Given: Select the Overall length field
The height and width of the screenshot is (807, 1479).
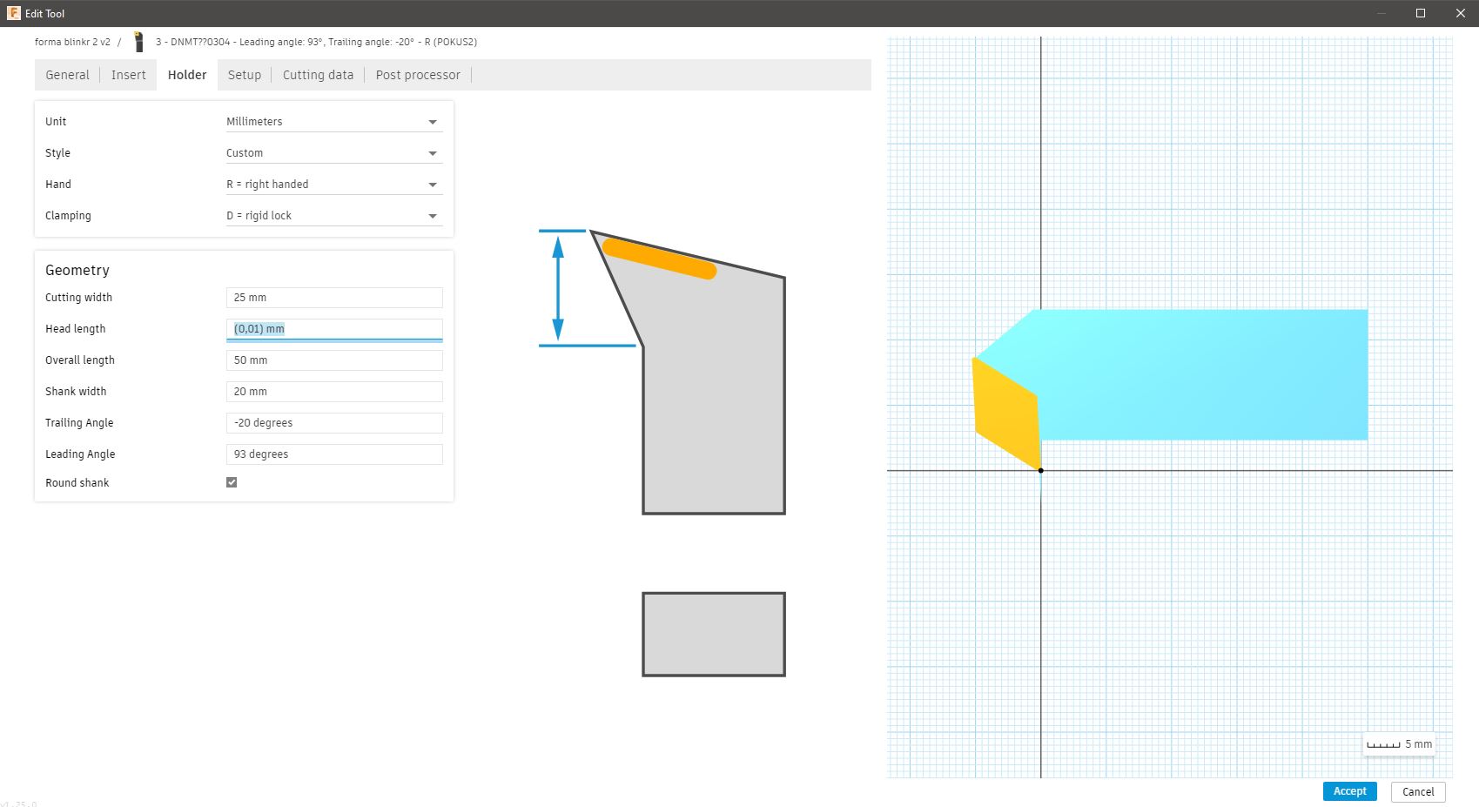Looking at the screenshot, I should tap(334, 360).
